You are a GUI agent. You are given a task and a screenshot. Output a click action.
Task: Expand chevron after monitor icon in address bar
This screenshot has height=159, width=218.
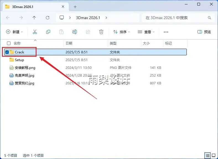click(x=70, y=18)
